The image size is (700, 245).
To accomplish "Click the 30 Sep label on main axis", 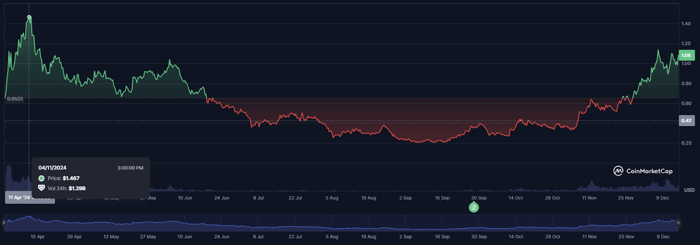I will pos(479,198).
